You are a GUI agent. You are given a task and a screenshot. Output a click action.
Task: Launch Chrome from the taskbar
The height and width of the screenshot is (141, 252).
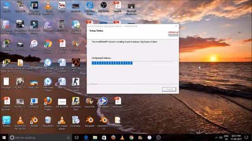131,137
